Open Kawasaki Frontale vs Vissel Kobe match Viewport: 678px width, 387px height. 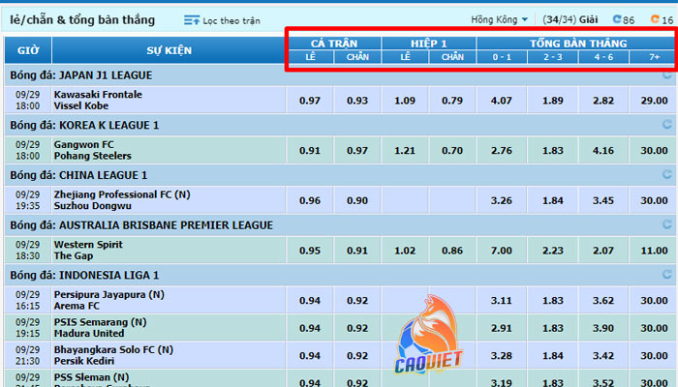pos(98,101)
